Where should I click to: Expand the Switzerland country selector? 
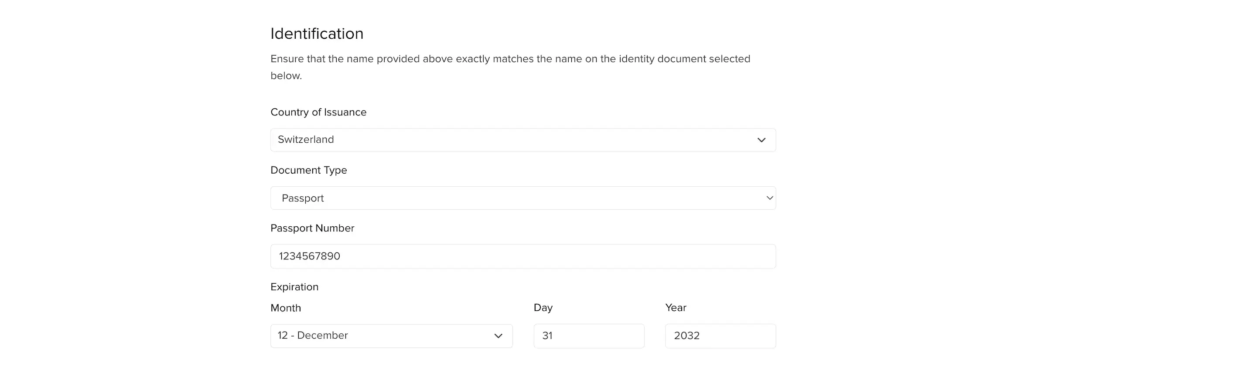523,140
